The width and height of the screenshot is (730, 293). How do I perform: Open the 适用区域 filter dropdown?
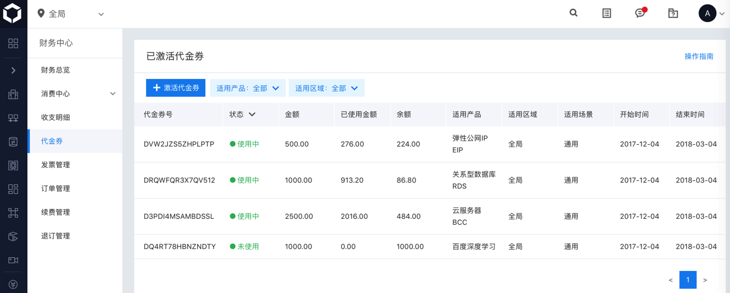[326, 88]
